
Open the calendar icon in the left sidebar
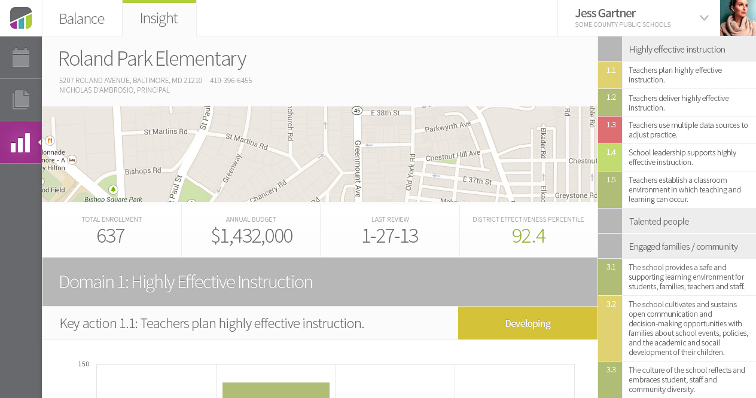pos(21,57)
